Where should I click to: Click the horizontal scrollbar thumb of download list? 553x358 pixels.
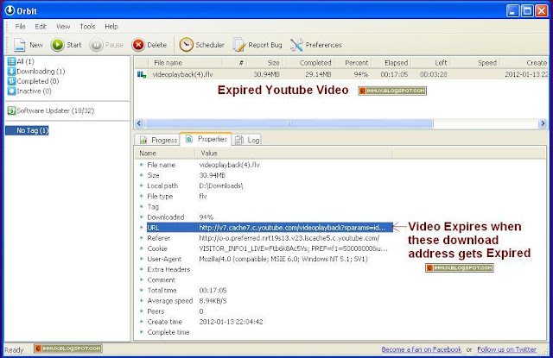coord(289,123)
